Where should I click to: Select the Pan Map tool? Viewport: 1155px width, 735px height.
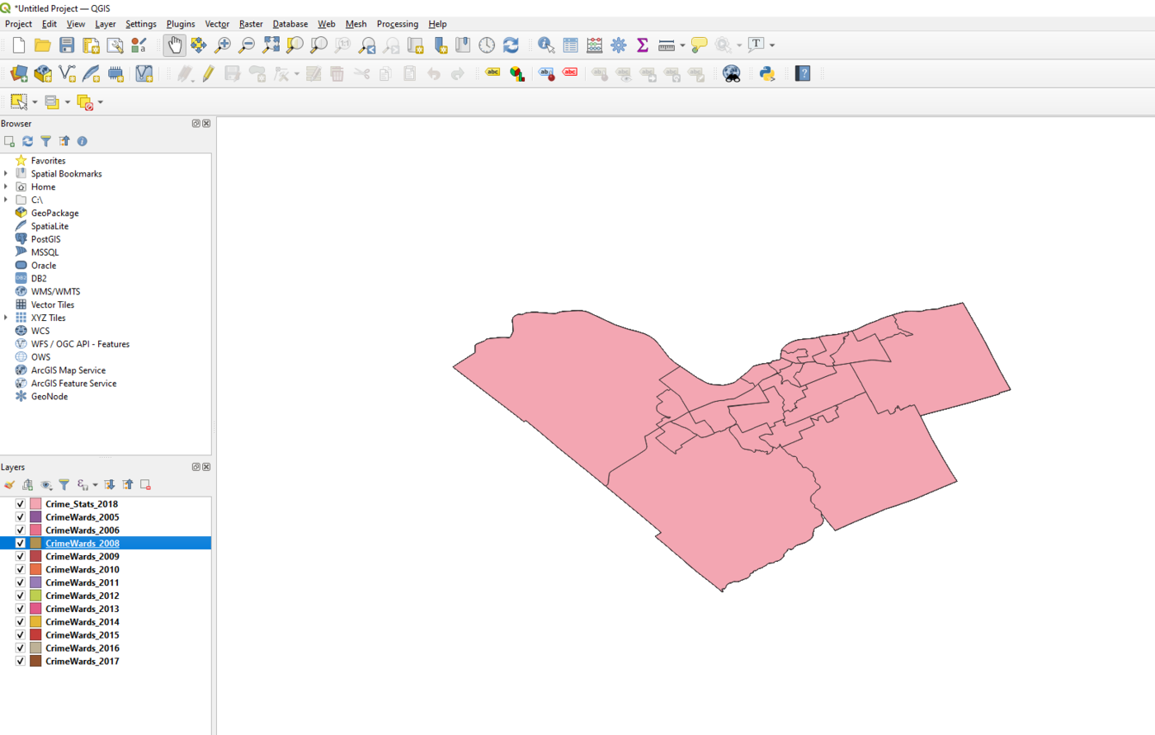pyautogui.click(x=174, y=45)
